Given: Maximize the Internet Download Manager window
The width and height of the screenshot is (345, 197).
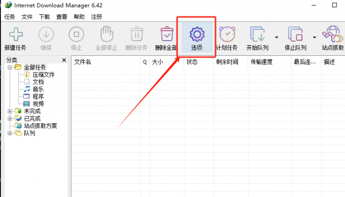Looking at the screenshot, I should coord(334,5).
